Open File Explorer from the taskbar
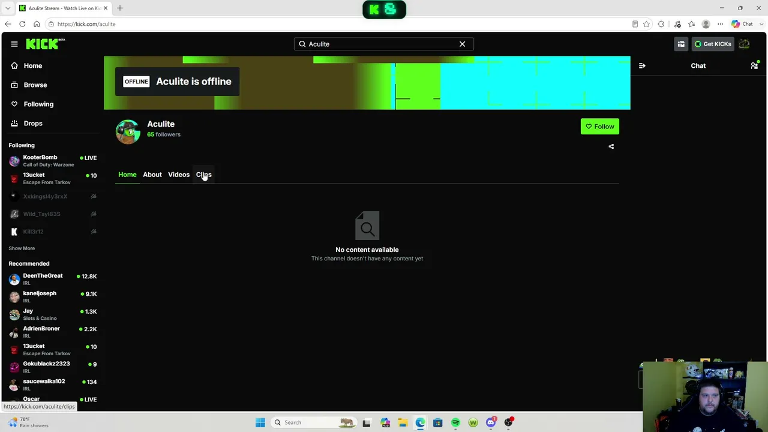The width and height of the screenshot is (768, 432). point(403,422)
